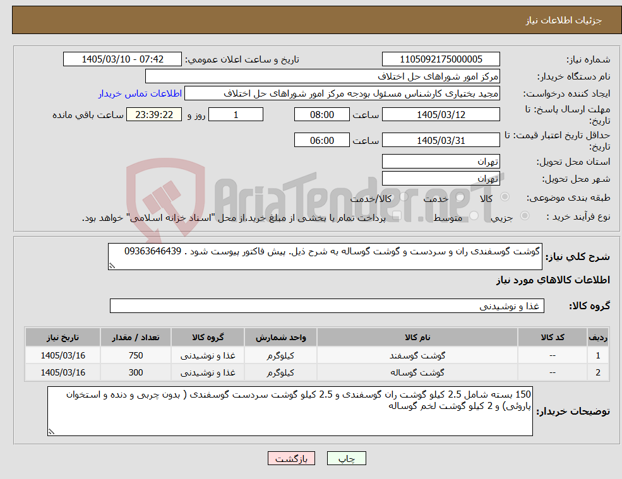The image size is (622, 479).
Task: Click the resize handle of buyer notes area
Action: (51, 432)
